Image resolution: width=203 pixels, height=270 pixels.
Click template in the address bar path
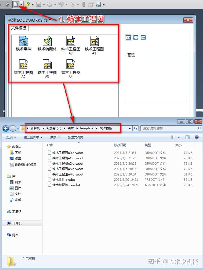click(87, 128)
